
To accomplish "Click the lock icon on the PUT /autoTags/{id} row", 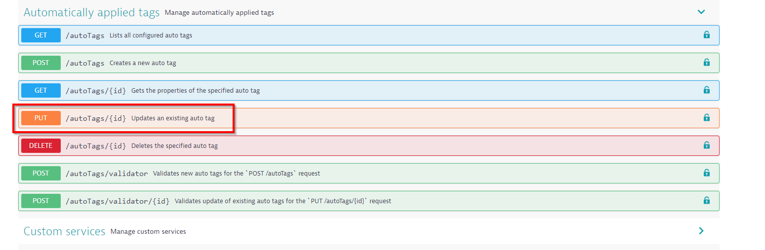I will (706, 118).
